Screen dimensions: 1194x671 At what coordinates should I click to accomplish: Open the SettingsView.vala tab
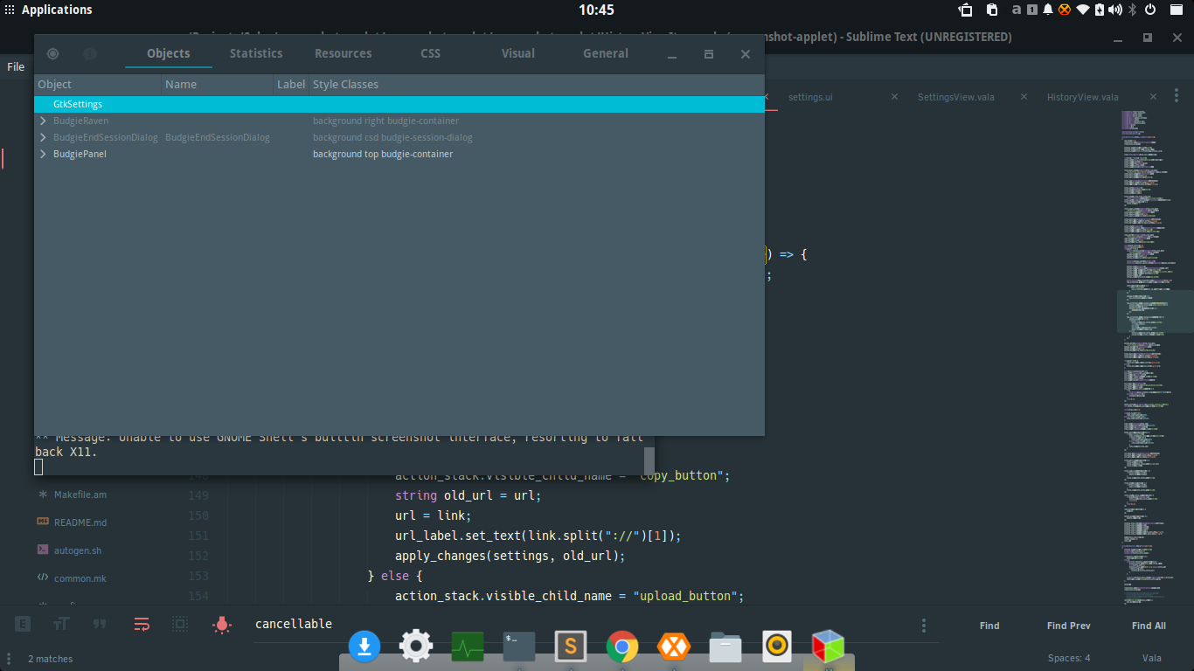[x=956, y=97]
